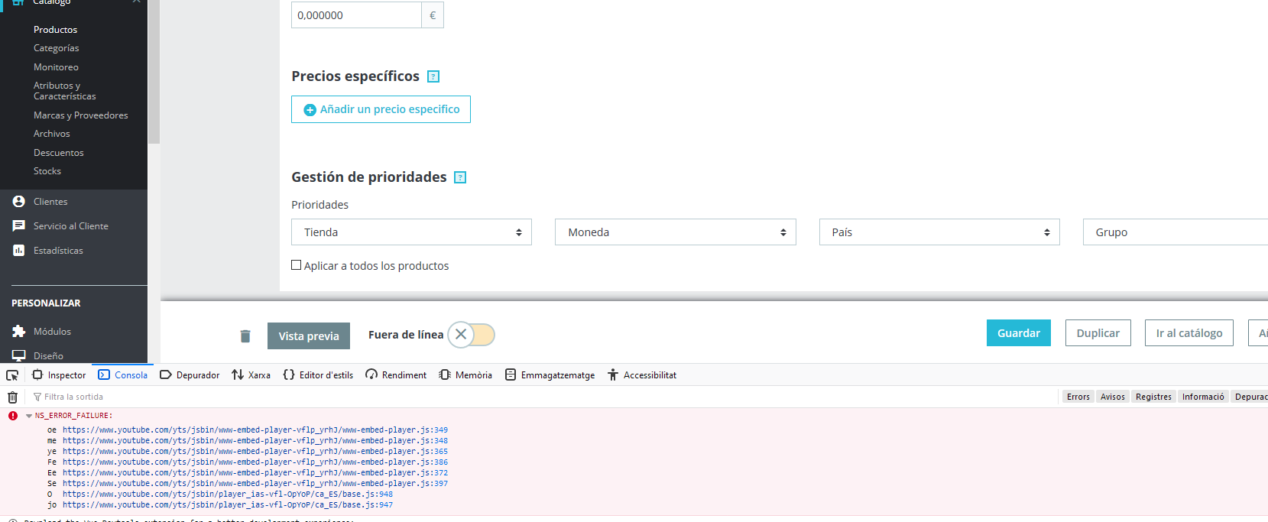Activate the devtools element picker icon
The height and width of the screenshot is (522, 1268).
[x=12, y=375]
